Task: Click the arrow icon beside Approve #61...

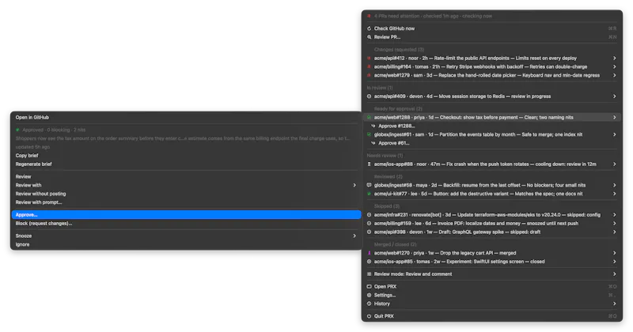Action: point(373,143)
